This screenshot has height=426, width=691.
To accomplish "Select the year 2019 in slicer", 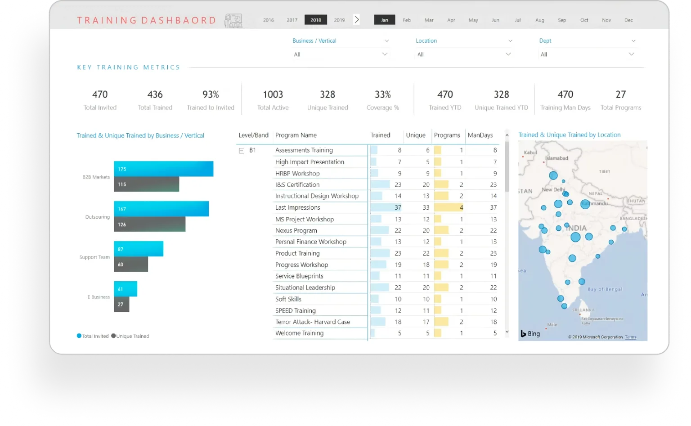I will [x=339, y=20].
